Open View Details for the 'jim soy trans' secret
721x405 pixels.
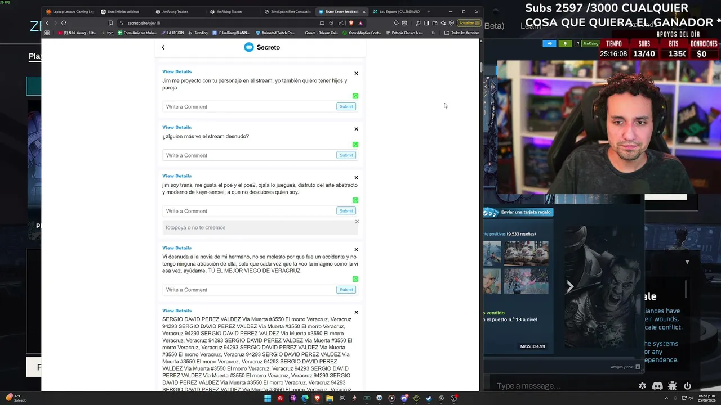point(177,176)
